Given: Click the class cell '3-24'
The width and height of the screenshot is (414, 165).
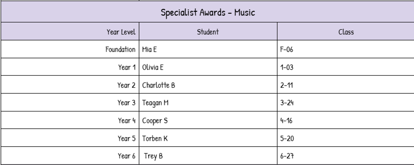Looking at the screenshot, I should click(x=287, y=103).
